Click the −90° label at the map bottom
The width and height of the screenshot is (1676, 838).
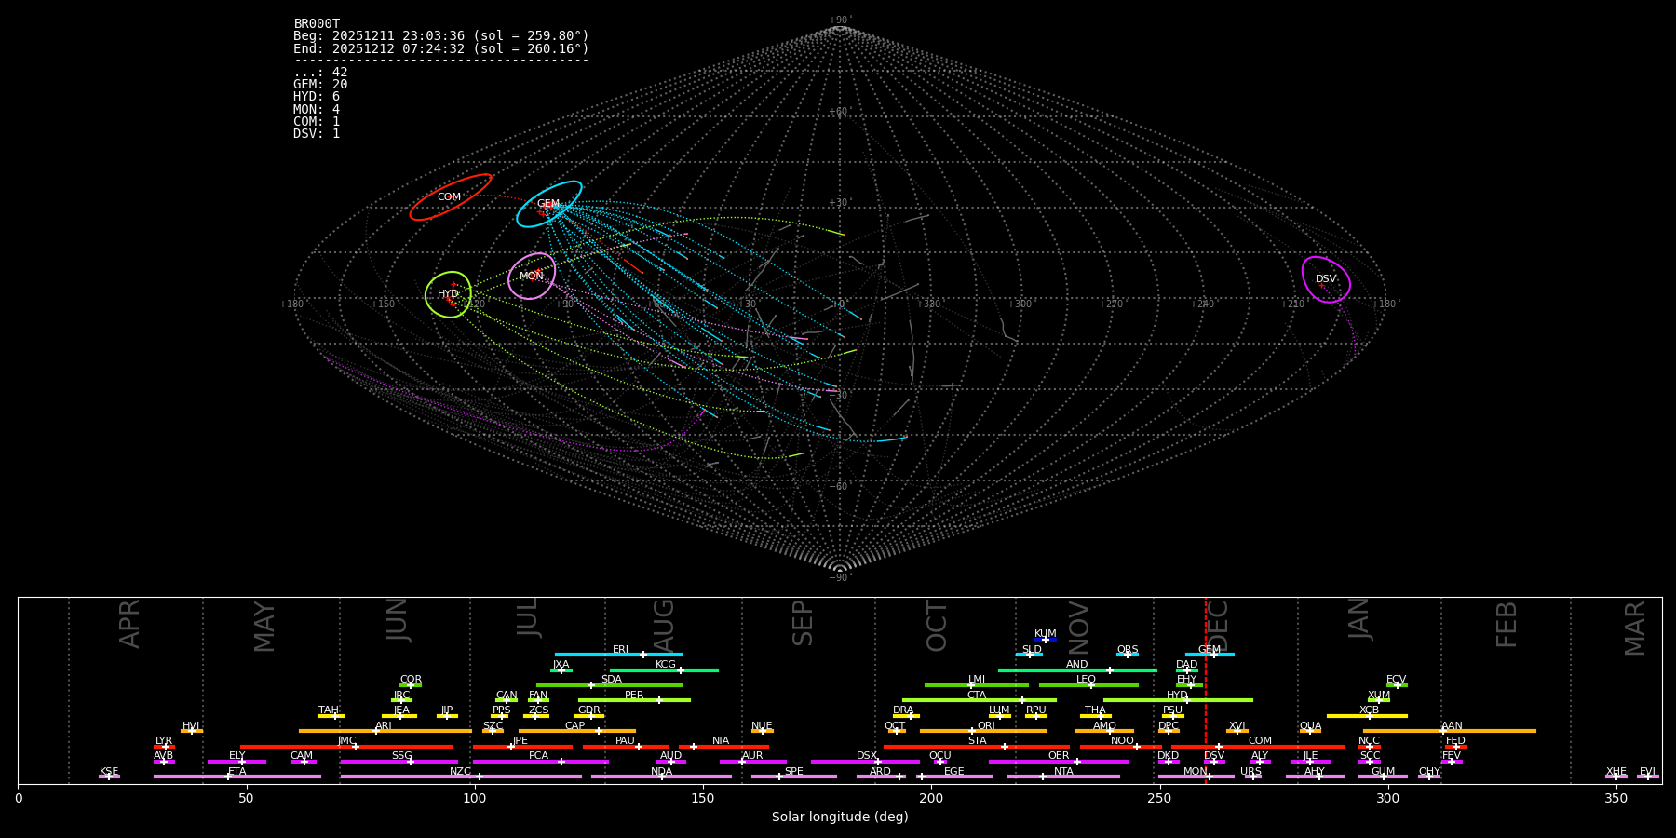(x=840, y=577)
